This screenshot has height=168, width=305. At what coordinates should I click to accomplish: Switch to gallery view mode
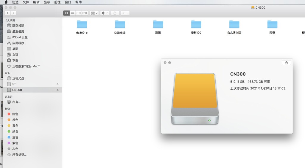pyautogui.click(x=85, y=13)
